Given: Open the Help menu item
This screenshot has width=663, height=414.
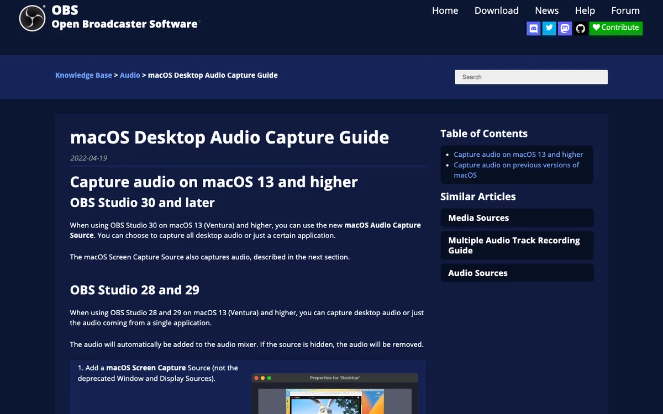Looking at the screenshot, I should [585, 10].
